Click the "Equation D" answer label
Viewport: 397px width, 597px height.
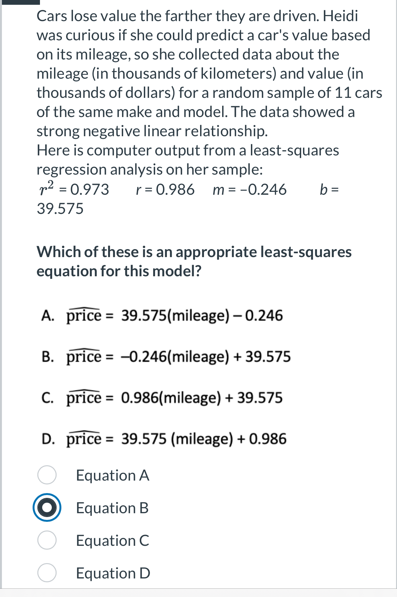[x=113, y=573]
